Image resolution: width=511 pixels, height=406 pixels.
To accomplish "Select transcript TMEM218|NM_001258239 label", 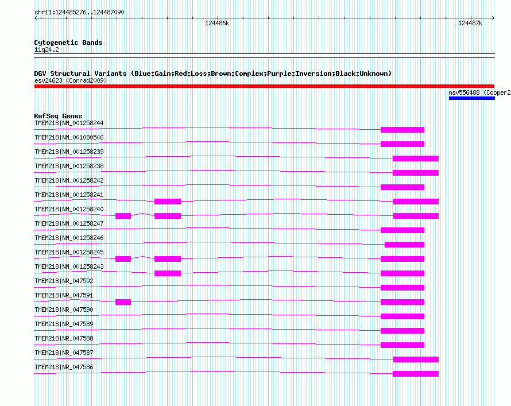I will click(x=69, y=152).
